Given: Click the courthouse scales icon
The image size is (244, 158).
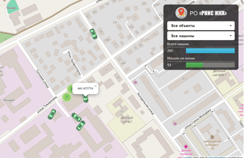Looking at the screenshot, I should pos(212,137).
